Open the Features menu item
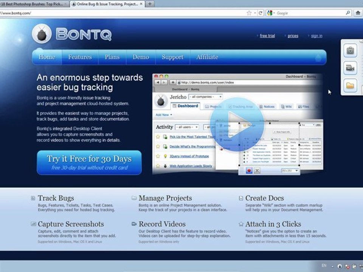 pos(80,57)
